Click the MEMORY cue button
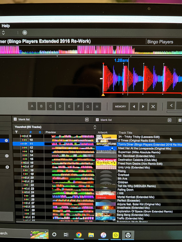182x242 pixels. pyautogui.click(x=120, y=106)
